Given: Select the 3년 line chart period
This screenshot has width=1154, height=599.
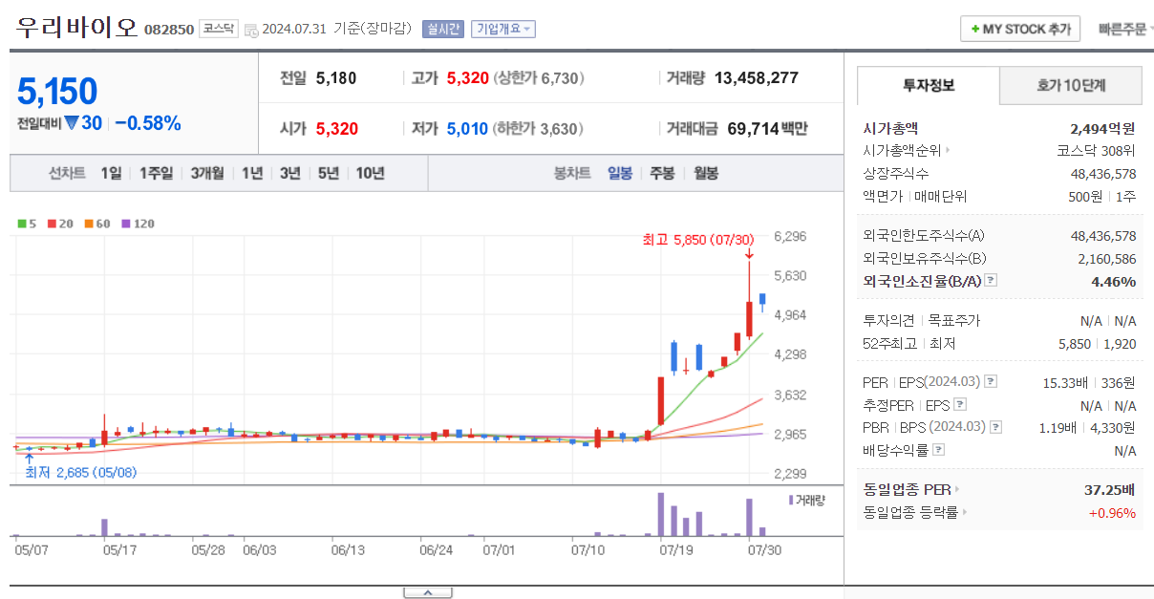Looking at the screenshot, I should (x=289, y=173).
